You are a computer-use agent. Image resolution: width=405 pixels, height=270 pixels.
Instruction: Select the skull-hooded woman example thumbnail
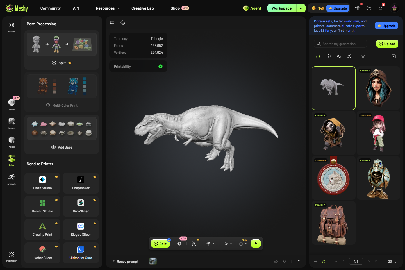coord(379,88)
